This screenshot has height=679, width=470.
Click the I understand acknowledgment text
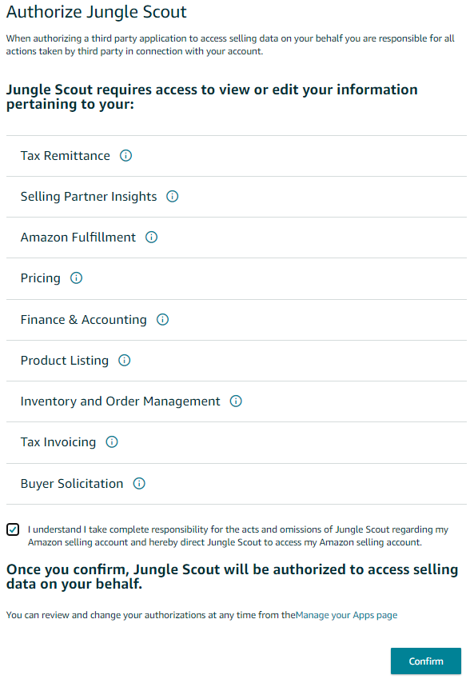tap(238, 536)
